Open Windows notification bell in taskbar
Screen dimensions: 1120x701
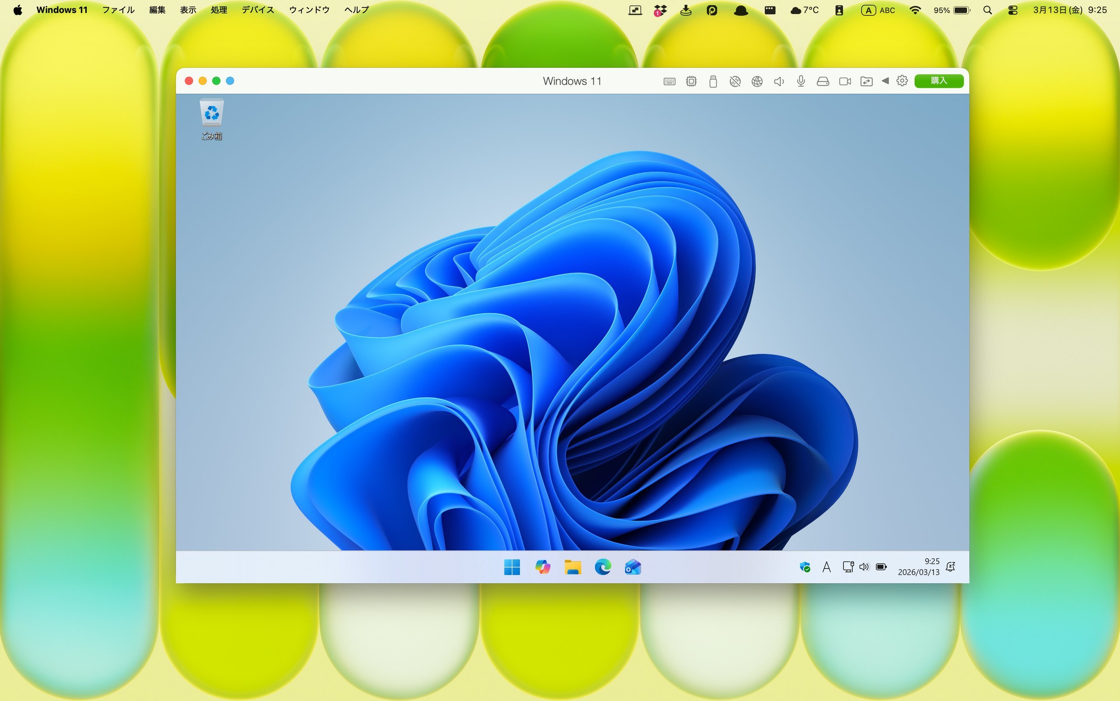point(950,567)
